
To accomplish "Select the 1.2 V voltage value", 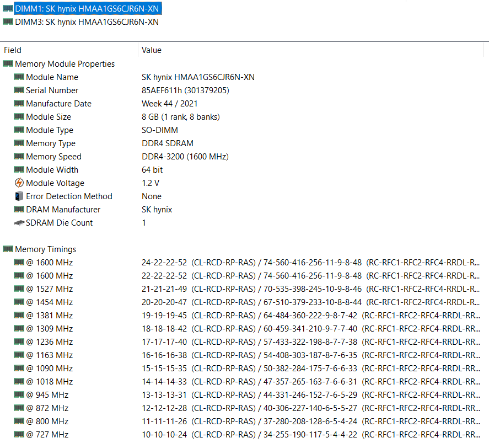I will tap(151, 183).
